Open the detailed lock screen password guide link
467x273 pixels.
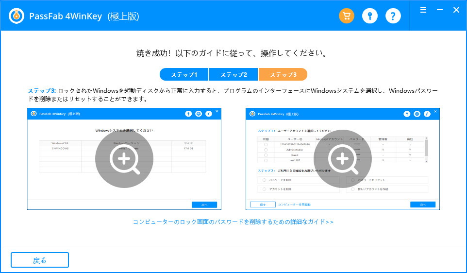tap(233, 222)
